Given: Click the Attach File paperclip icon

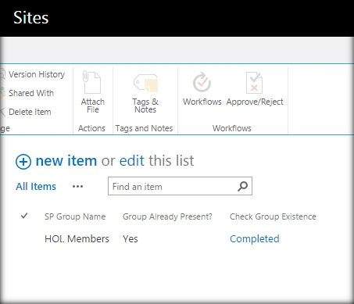Looking at the screenshot, I should (x=91, y=82).
